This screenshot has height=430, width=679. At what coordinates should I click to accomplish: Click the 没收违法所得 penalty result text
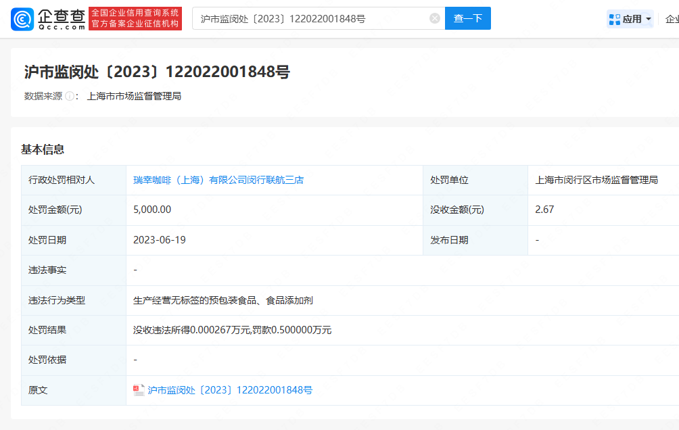[x=232, y=330]
